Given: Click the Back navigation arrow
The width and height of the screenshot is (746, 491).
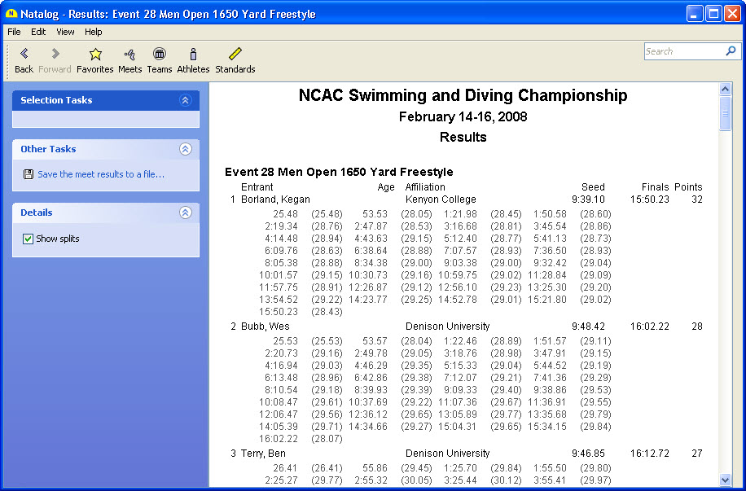Looking at the screenshot, I should point(24,55).
